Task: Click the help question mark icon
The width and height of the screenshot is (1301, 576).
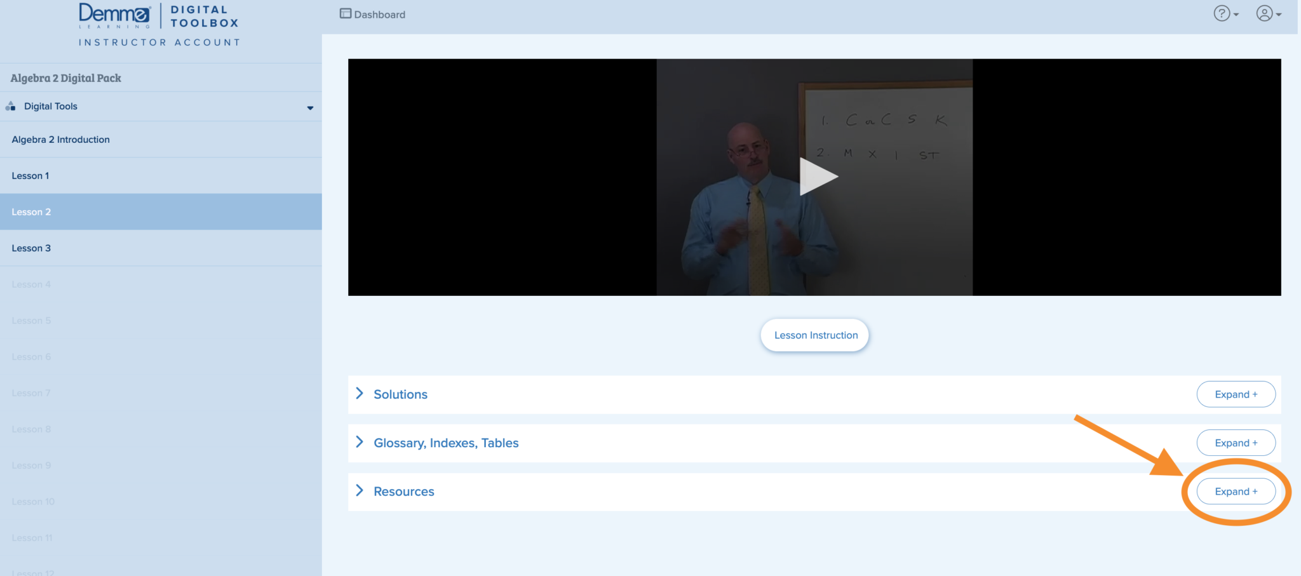Action: click(x=1221, y=13)
